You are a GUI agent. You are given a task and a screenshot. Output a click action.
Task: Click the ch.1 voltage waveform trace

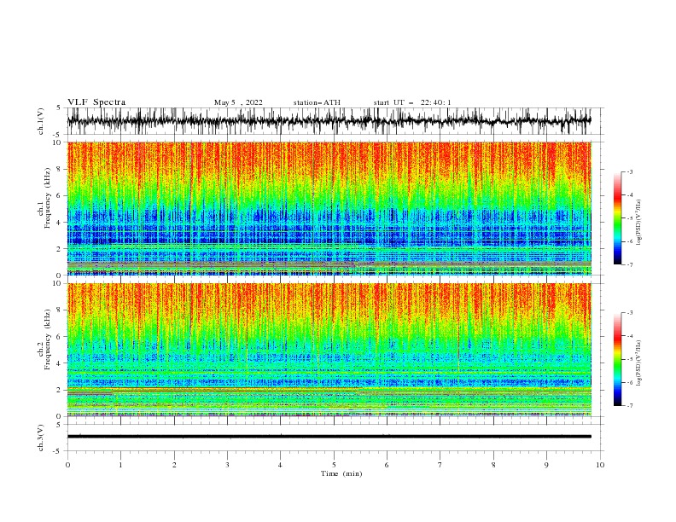pos(329,120)
